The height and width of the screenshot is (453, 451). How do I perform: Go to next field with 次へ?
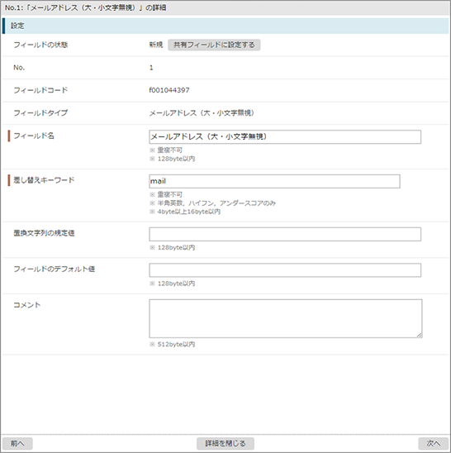point(433,443)
